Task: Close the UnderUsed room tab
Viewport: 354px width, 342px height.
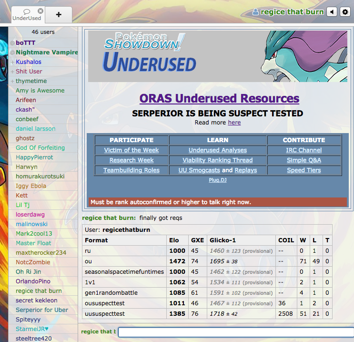Action: coord(40,11)
